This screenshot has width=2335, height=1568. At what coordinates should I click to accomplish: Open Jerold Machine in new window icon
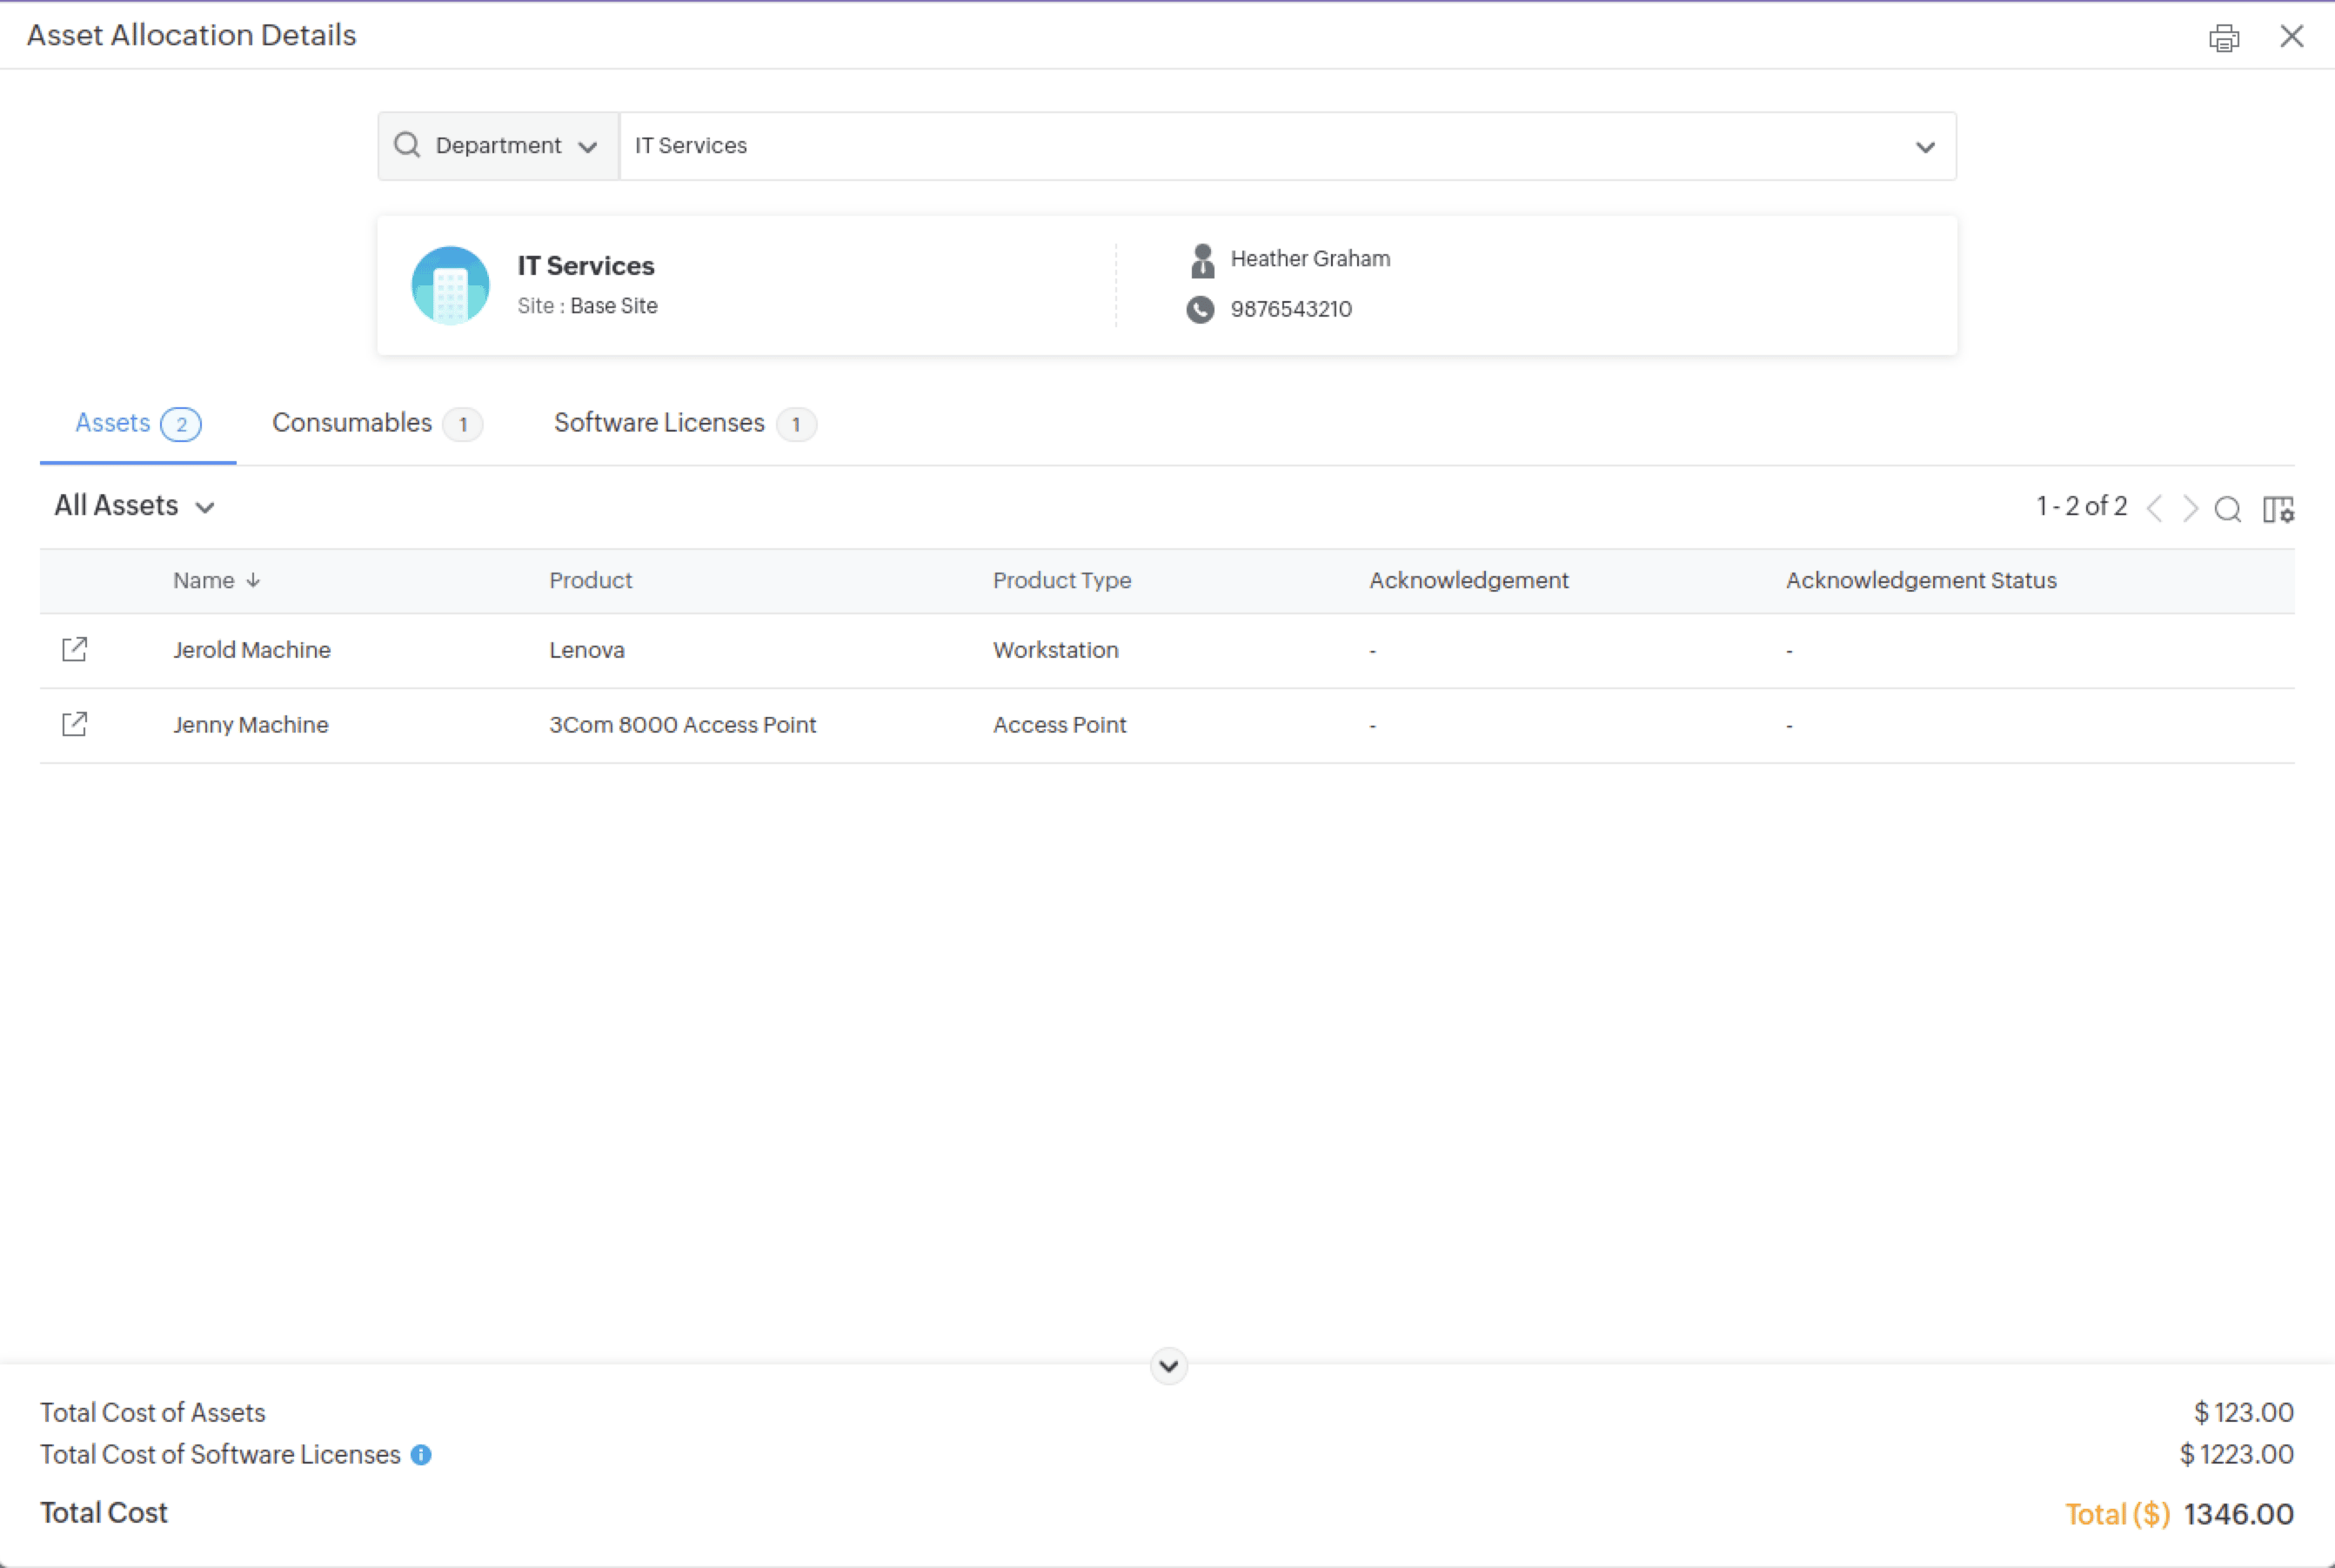(75, 649)
